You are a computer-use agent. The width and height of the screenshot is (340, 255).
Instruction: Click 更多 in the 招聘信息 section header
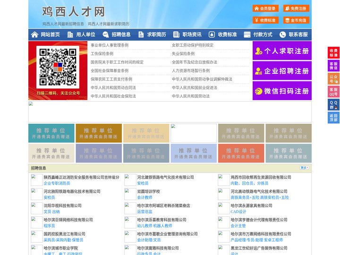305,168
